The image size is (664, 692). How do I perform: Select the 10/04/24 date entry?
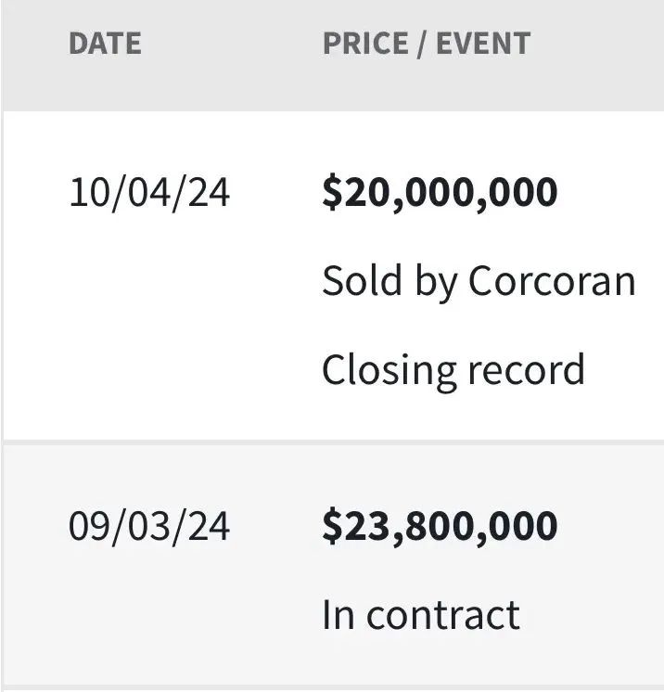point(149,193)
